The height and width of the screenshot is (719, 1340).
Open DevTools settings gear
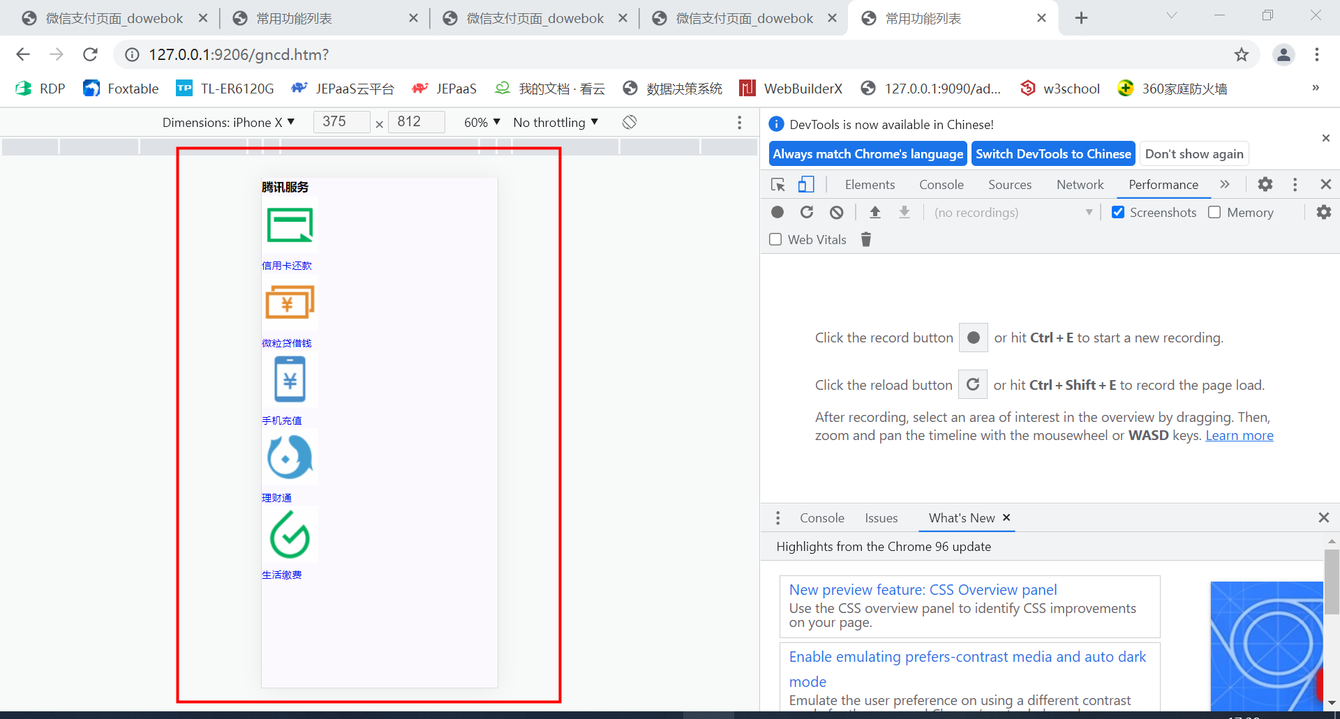tap(1265, 184)
